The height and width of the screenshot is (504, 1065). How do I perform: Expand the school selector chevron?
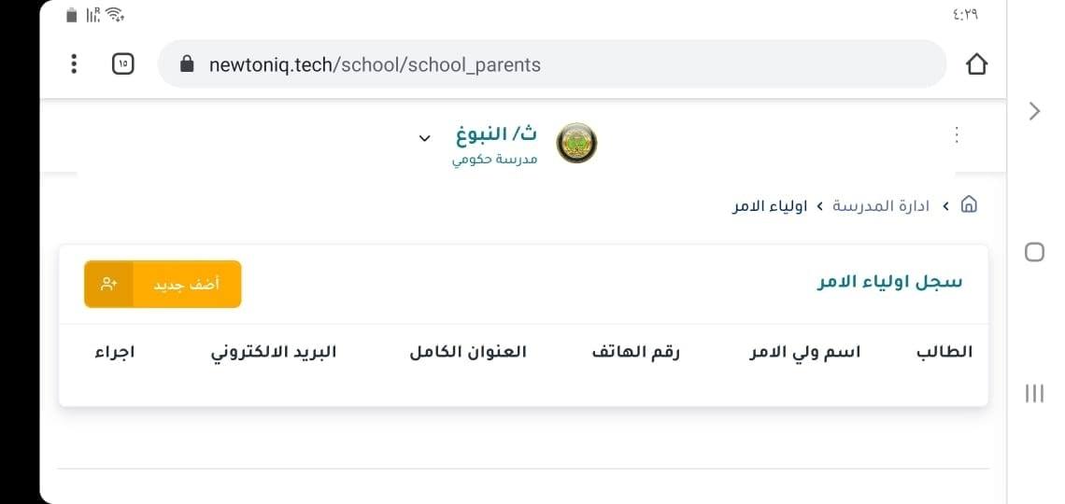pyautogui.click(x=424, y=138)
